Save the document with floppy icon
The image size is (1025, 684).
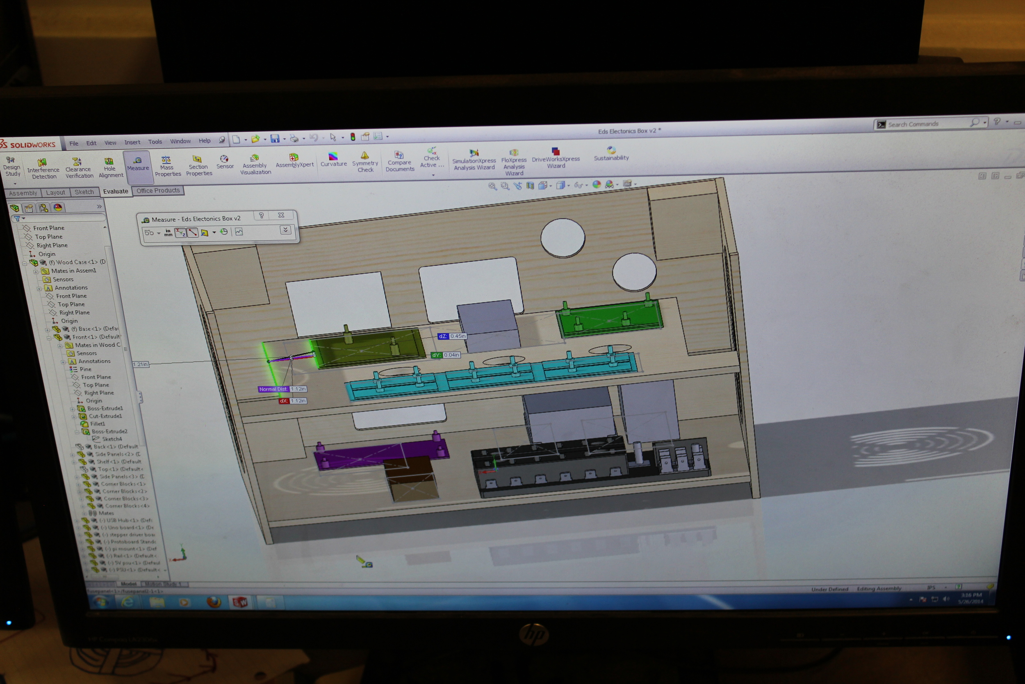click(x=275, y=138)
